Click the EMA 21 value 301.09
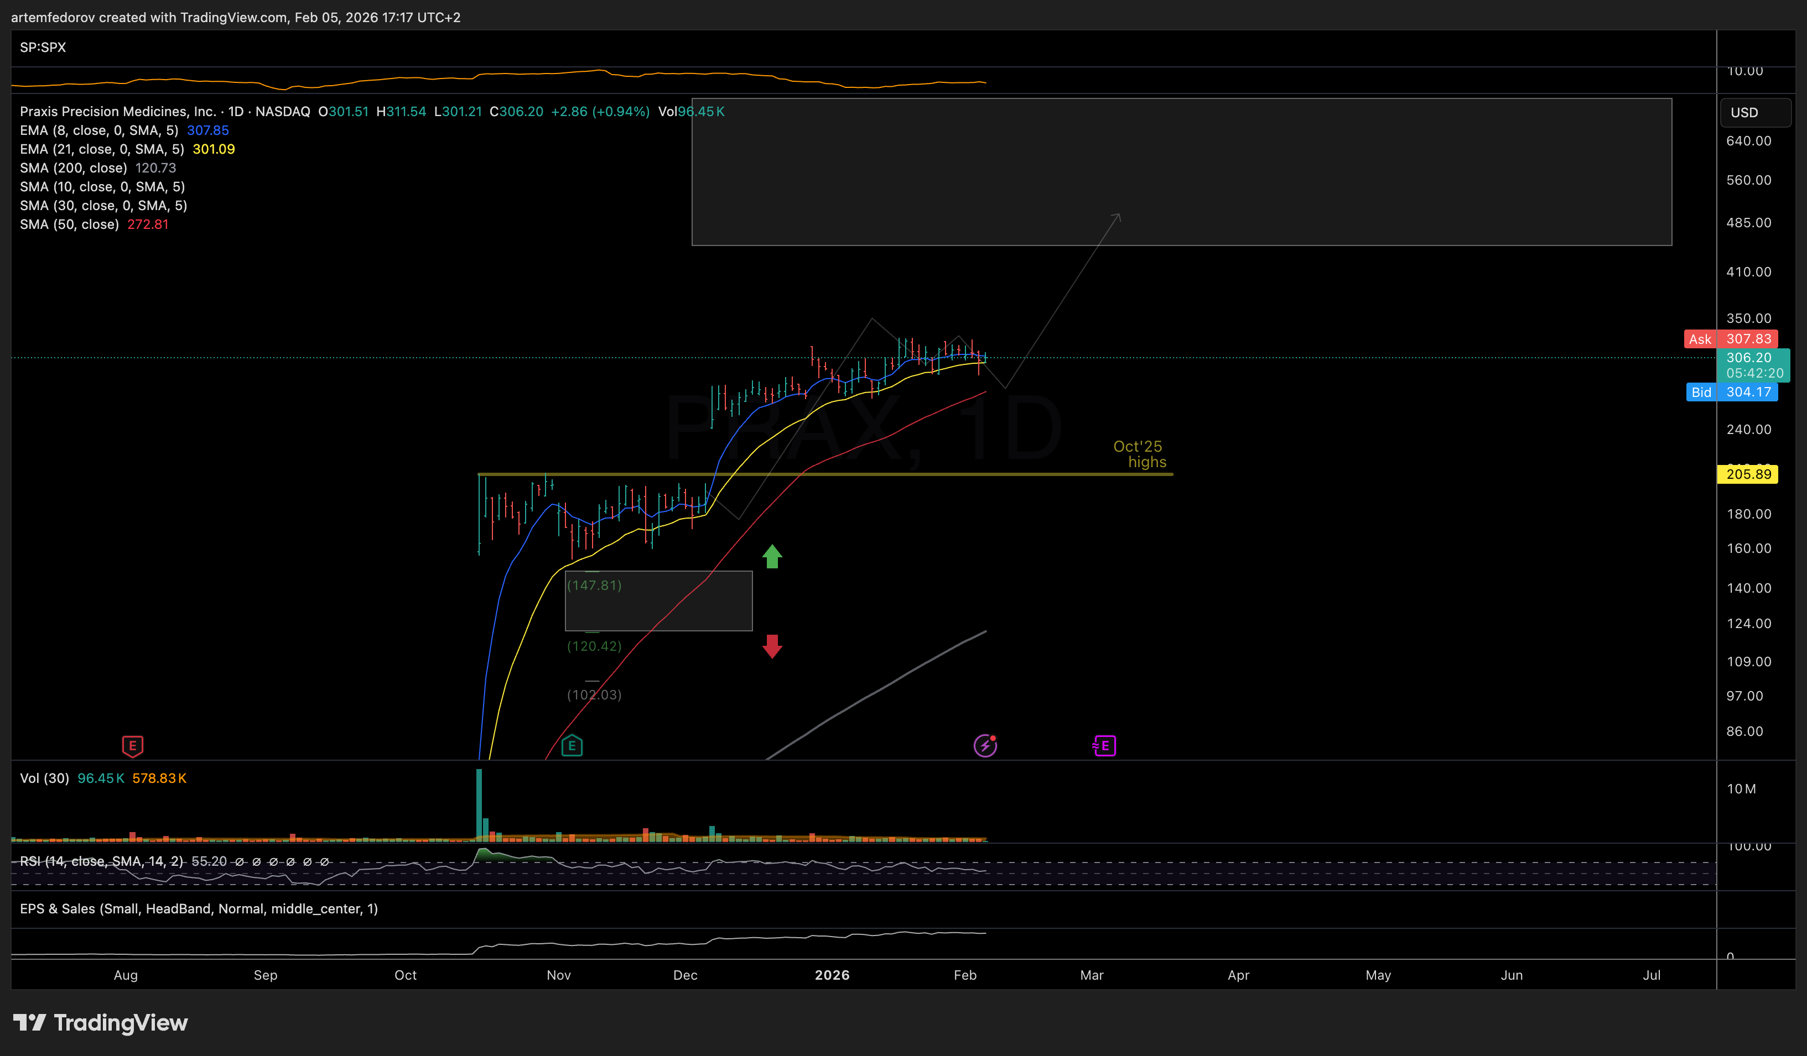The height and width of the screenshot is (1056, 1807). pyautogui.click(x=214, y=149)
